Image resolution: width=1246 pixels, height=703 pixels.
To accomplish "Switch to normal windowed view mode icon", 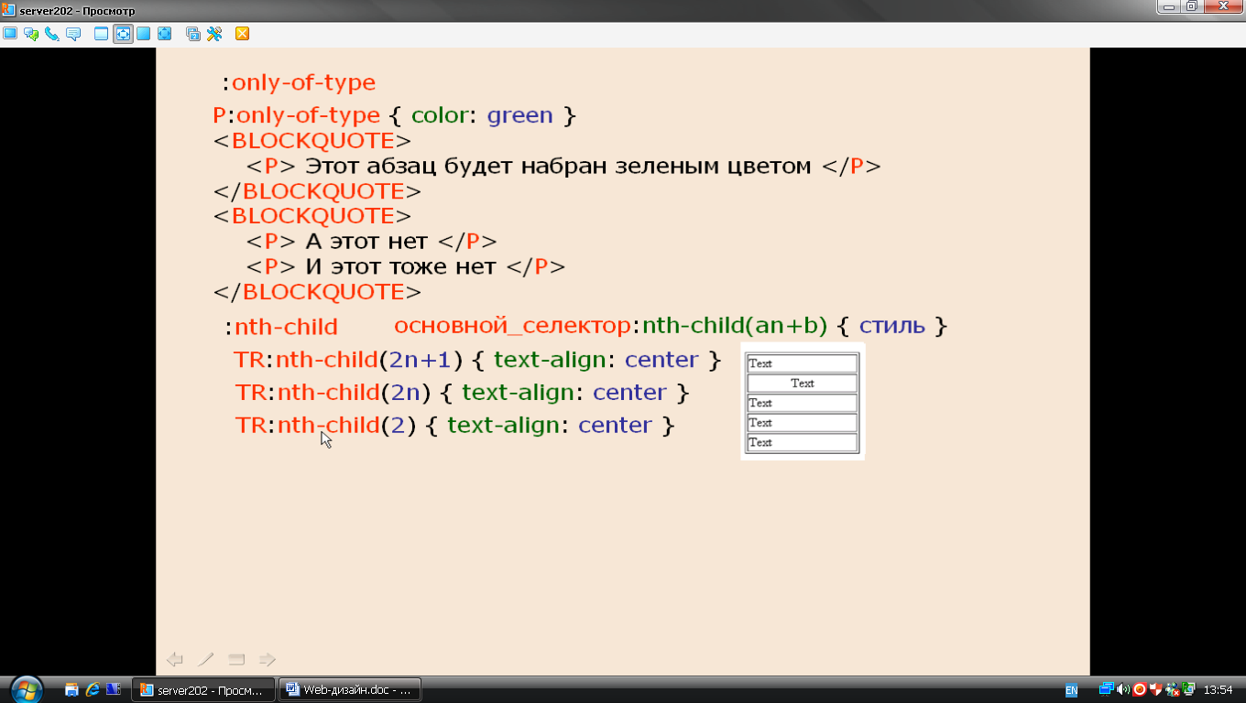I will (102, 34).
